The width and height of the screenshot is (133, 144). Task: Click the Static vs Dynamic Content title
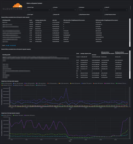point(34,3)
